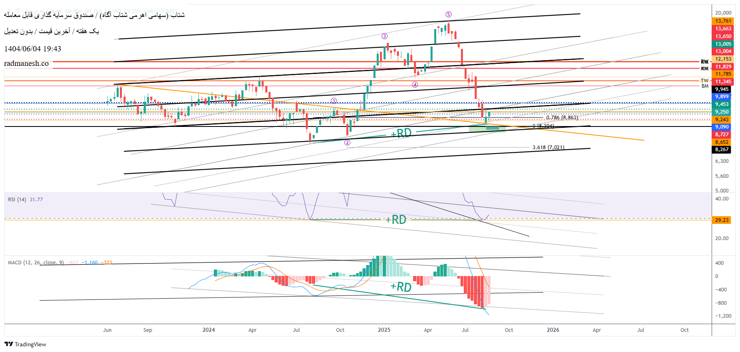Click the orange 29.23 RSI axis label
This screenshot has height=352, width=740.
(x=722, y=220)
